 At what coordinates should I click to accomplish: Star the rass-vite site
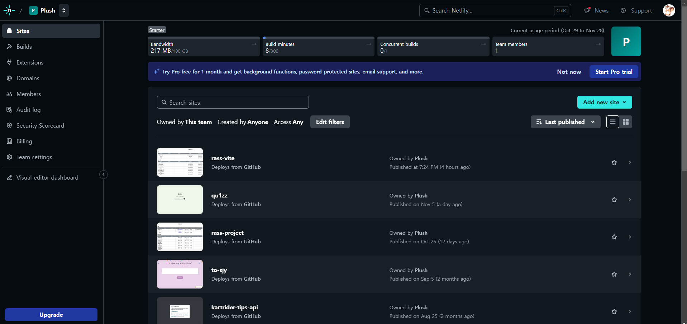614,162
